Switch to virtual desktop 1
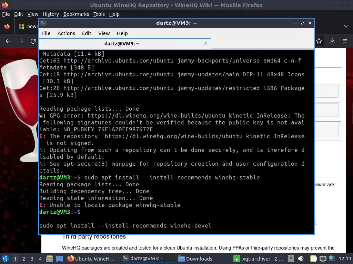 pyautogui.click(x=15, y=259)
